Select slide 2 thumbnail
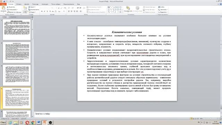This screenshot has width=222, height=125. click(17, 52)
